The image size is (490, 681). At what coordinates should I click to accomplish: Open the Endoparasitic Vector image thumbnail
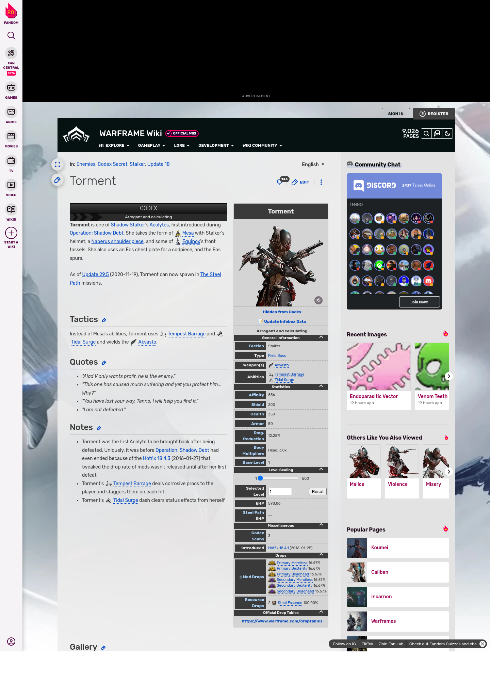(x=379, y=367)
